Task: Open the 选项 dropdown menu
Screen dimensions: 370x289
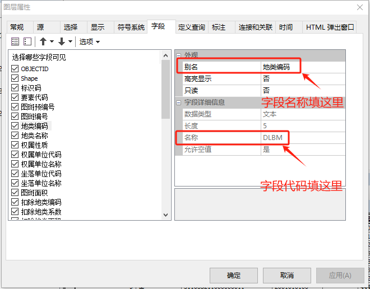Action: pos(89,41)
